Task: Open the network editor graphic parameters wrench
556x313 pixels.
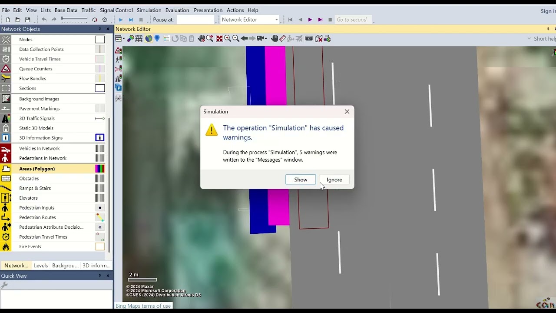Action: click(x=130, y=38)
